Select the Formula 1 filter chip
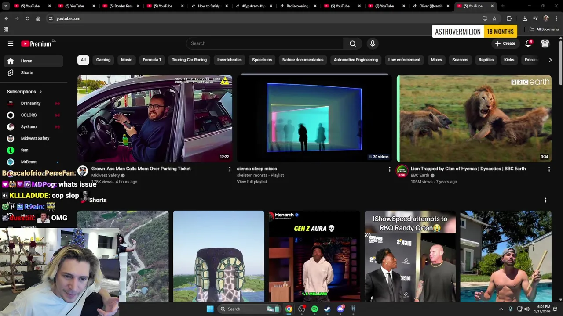563x316 pixels. [152, 60]
